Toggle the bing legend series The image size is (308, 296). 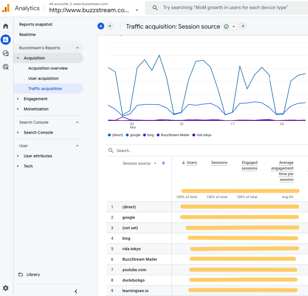[149, 135]
